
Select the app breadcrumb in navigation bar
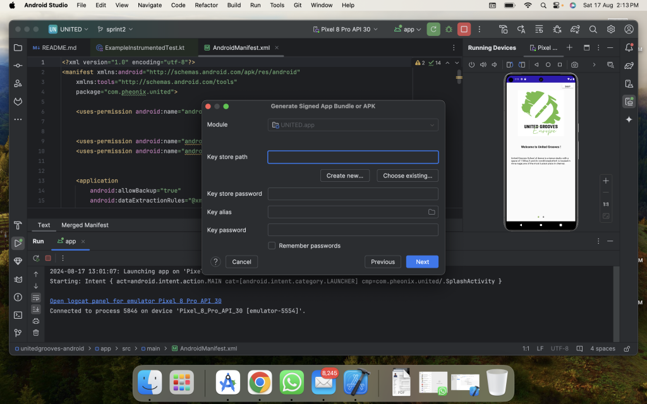[x=103, y=348]
